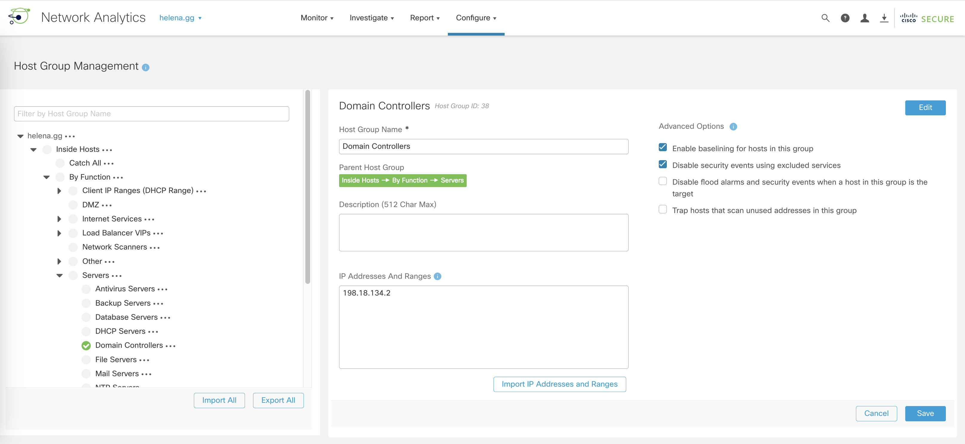Enable Trap hosts that scan unused addresses

click(662, 209)
